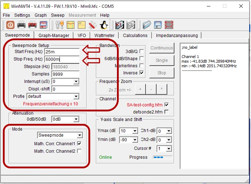Screen dimensions: 251x184
Task: Enable the defsonde2.hfm channel checkbox
Action: 167,112
